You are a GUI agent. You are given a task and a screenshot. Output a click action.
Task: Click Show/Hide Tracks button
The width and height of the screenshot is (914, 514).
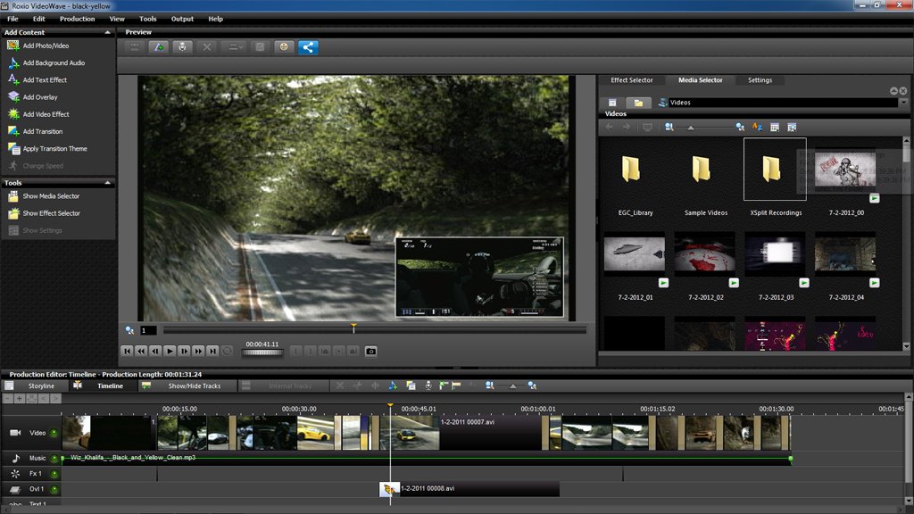(194, 386)
